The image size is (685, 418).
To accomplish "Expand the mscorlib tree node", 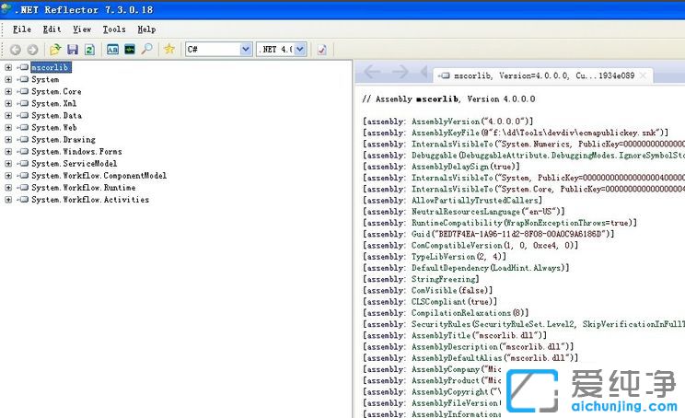I will click(8, 67).
